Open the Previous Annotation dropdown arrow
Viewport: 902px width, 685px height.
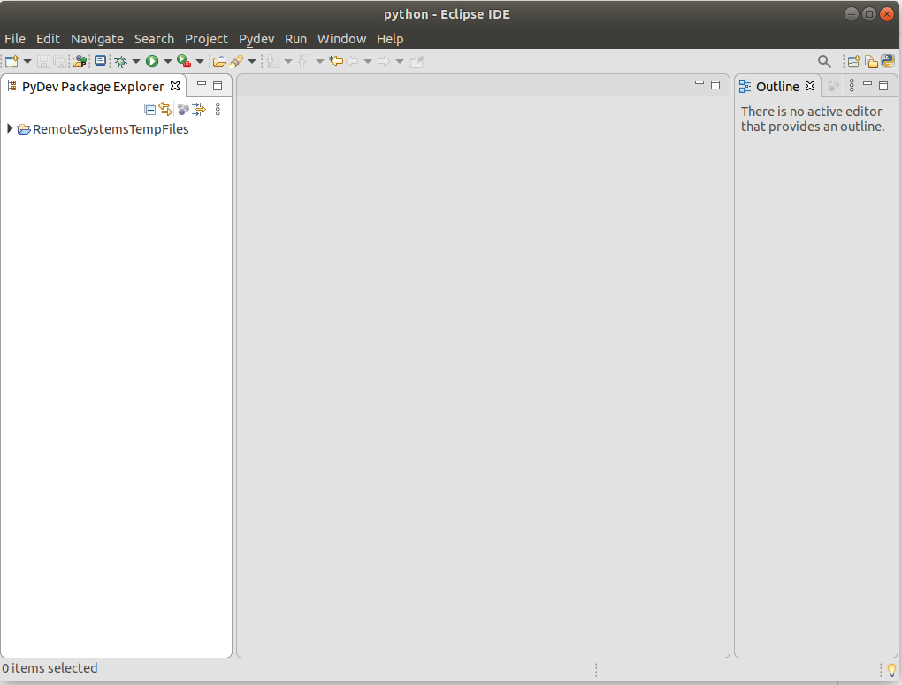click(x=320, y=61)
